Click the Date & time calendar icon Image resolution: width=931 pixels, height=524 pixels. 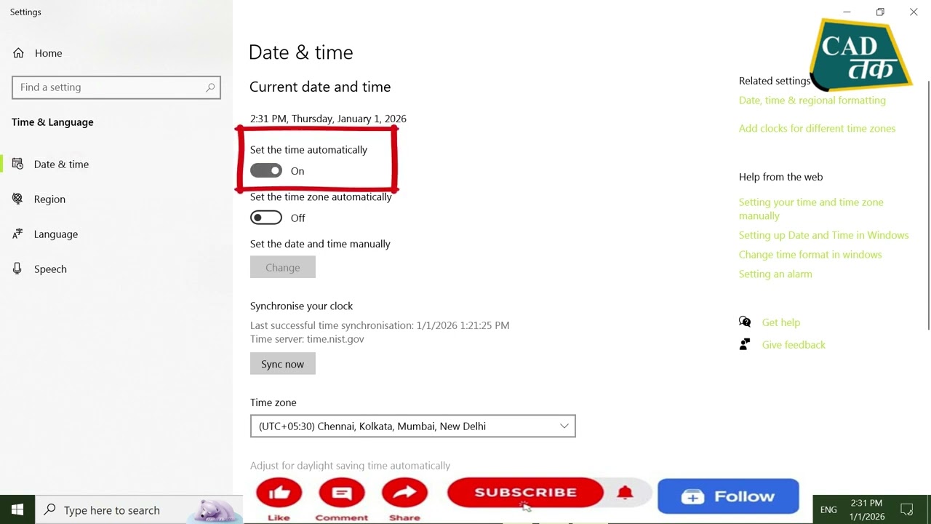pos(18,164)
